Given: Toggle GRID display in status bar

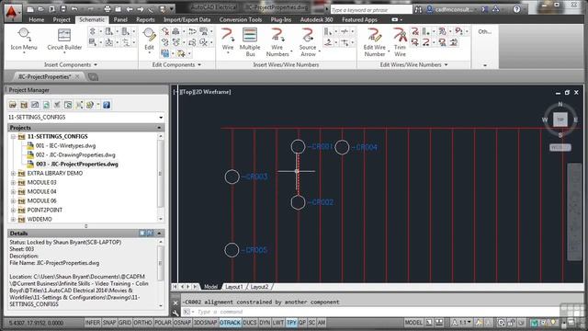Looking at the screenshot, I should pyautogui.click(x=125, y=323).
